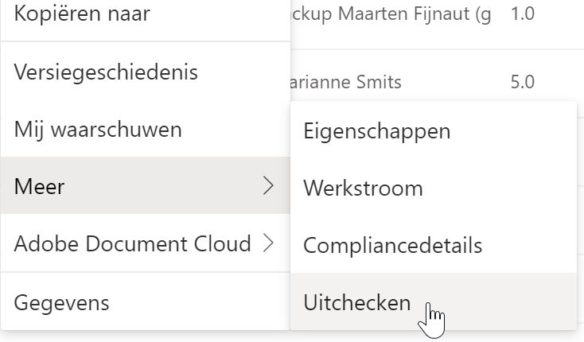Image resolution: width=584 pixels, height=342 pixels.
Task: Select the version 1.0 cell
Action: click(x=523, y=14)
